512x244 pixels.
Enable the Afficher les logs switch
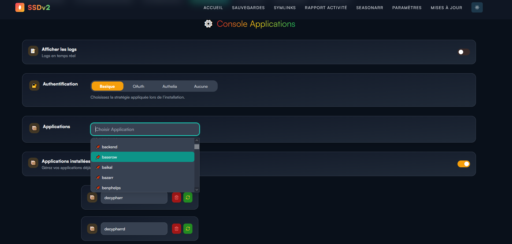coord(463,52)
